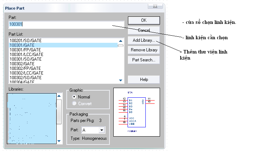Click the OK button
Screen dimensions: 263x153
(x=144, y=20)
